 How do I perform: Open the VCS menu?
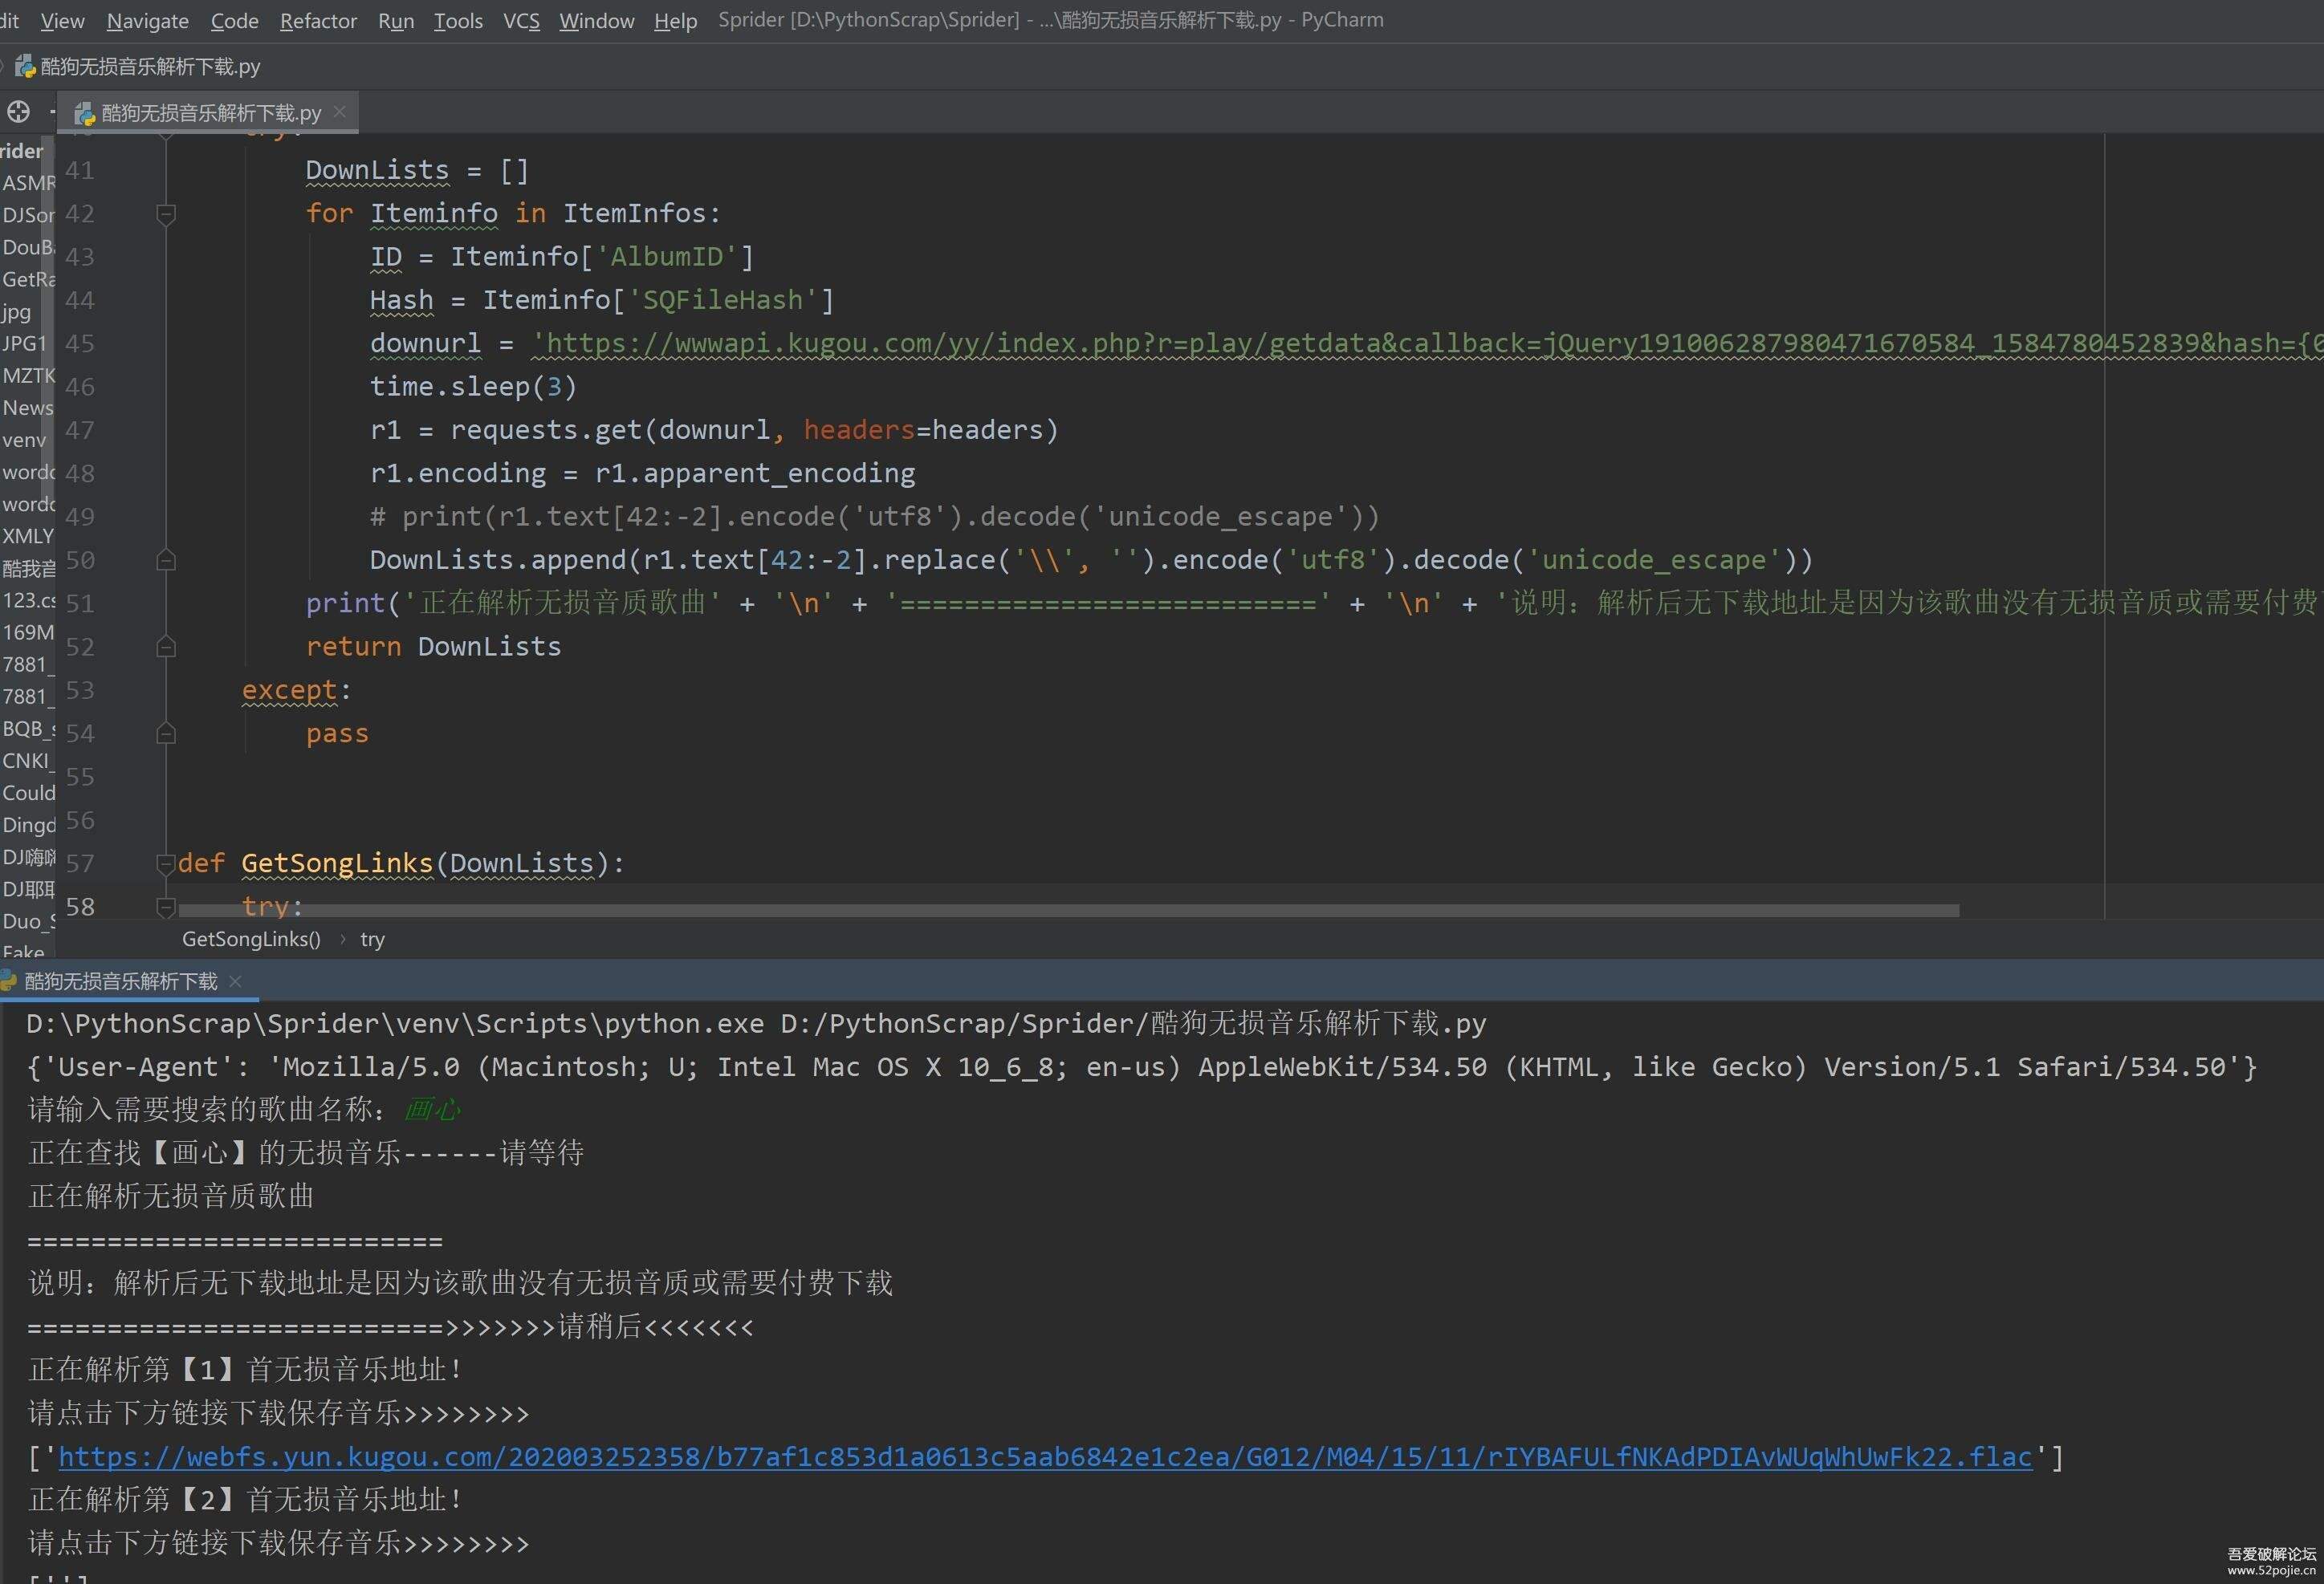pyautogui.click(x=520, y=20)
